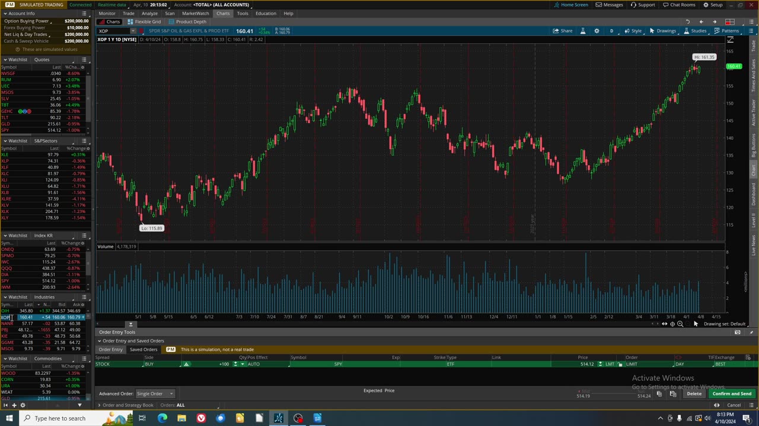Image resolution: width=759 pixels, height=426 pixels.
Task: Open the Analyze tab
Action: 149,13
